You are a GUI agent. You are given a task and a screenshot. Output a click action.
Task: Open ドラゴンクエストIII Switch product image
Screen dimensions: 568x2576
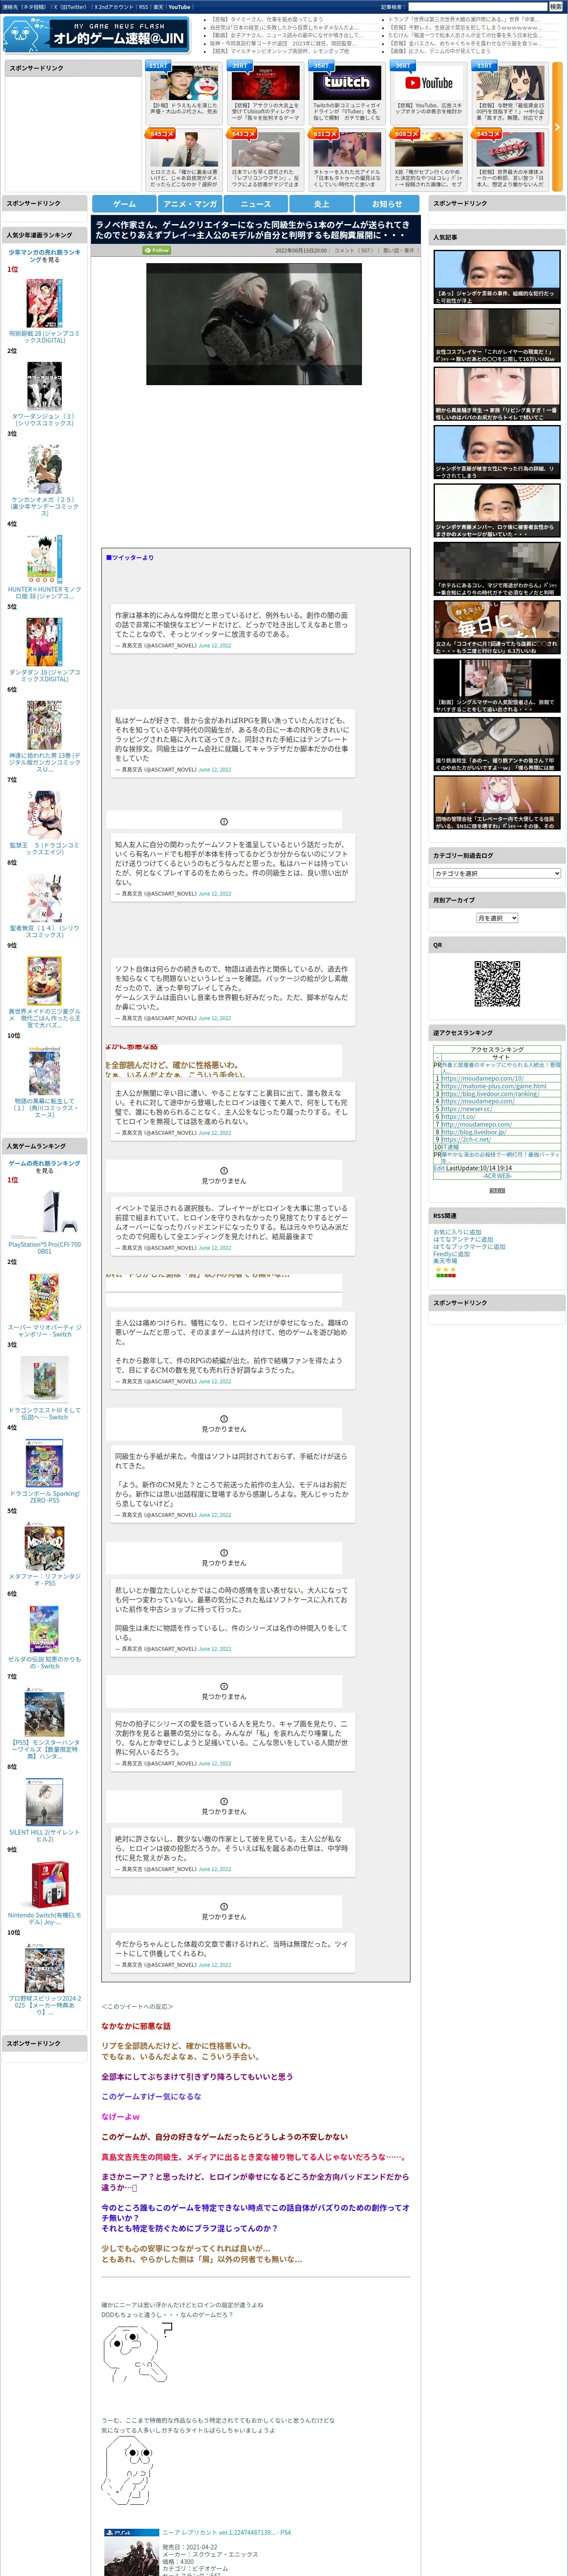pos(45,1380)
